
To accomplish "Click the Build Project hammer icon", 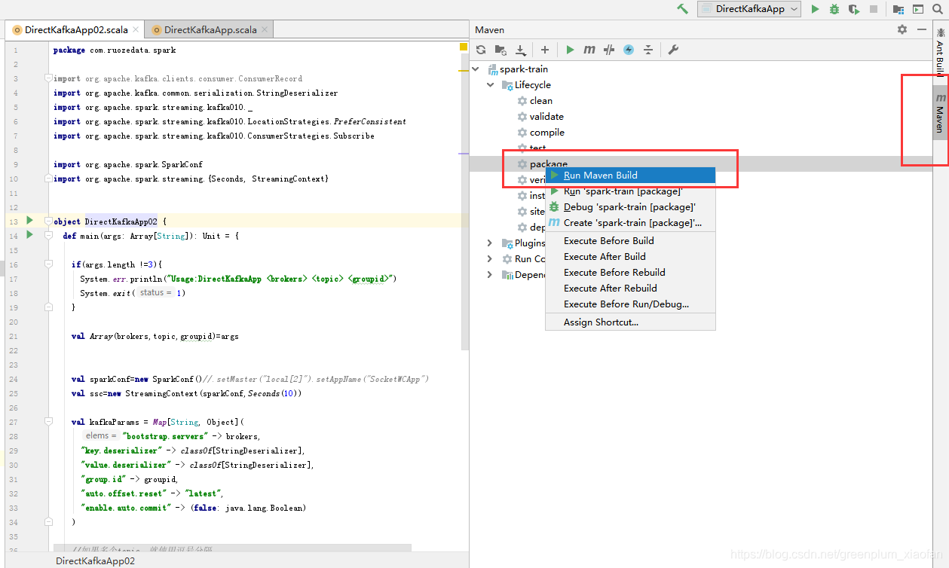I will (682, 9).
